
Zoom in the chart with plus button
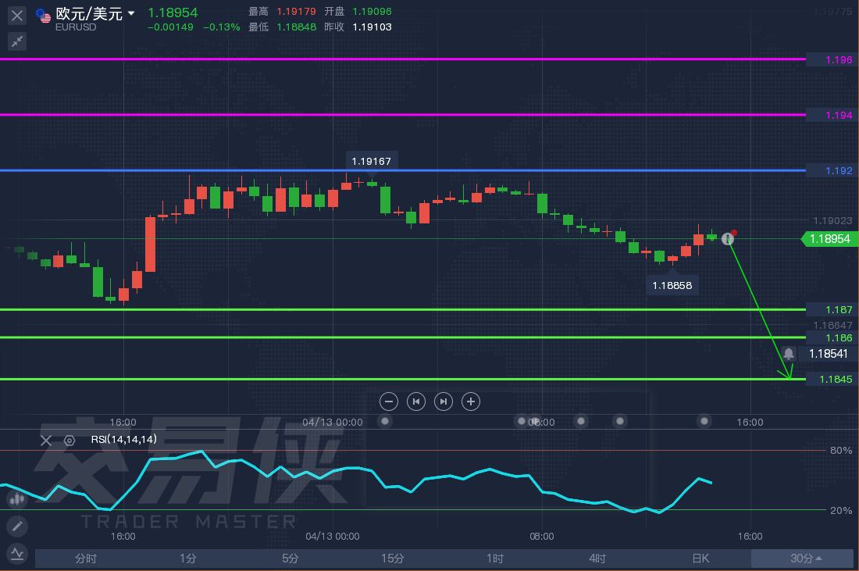click(471, 401)
